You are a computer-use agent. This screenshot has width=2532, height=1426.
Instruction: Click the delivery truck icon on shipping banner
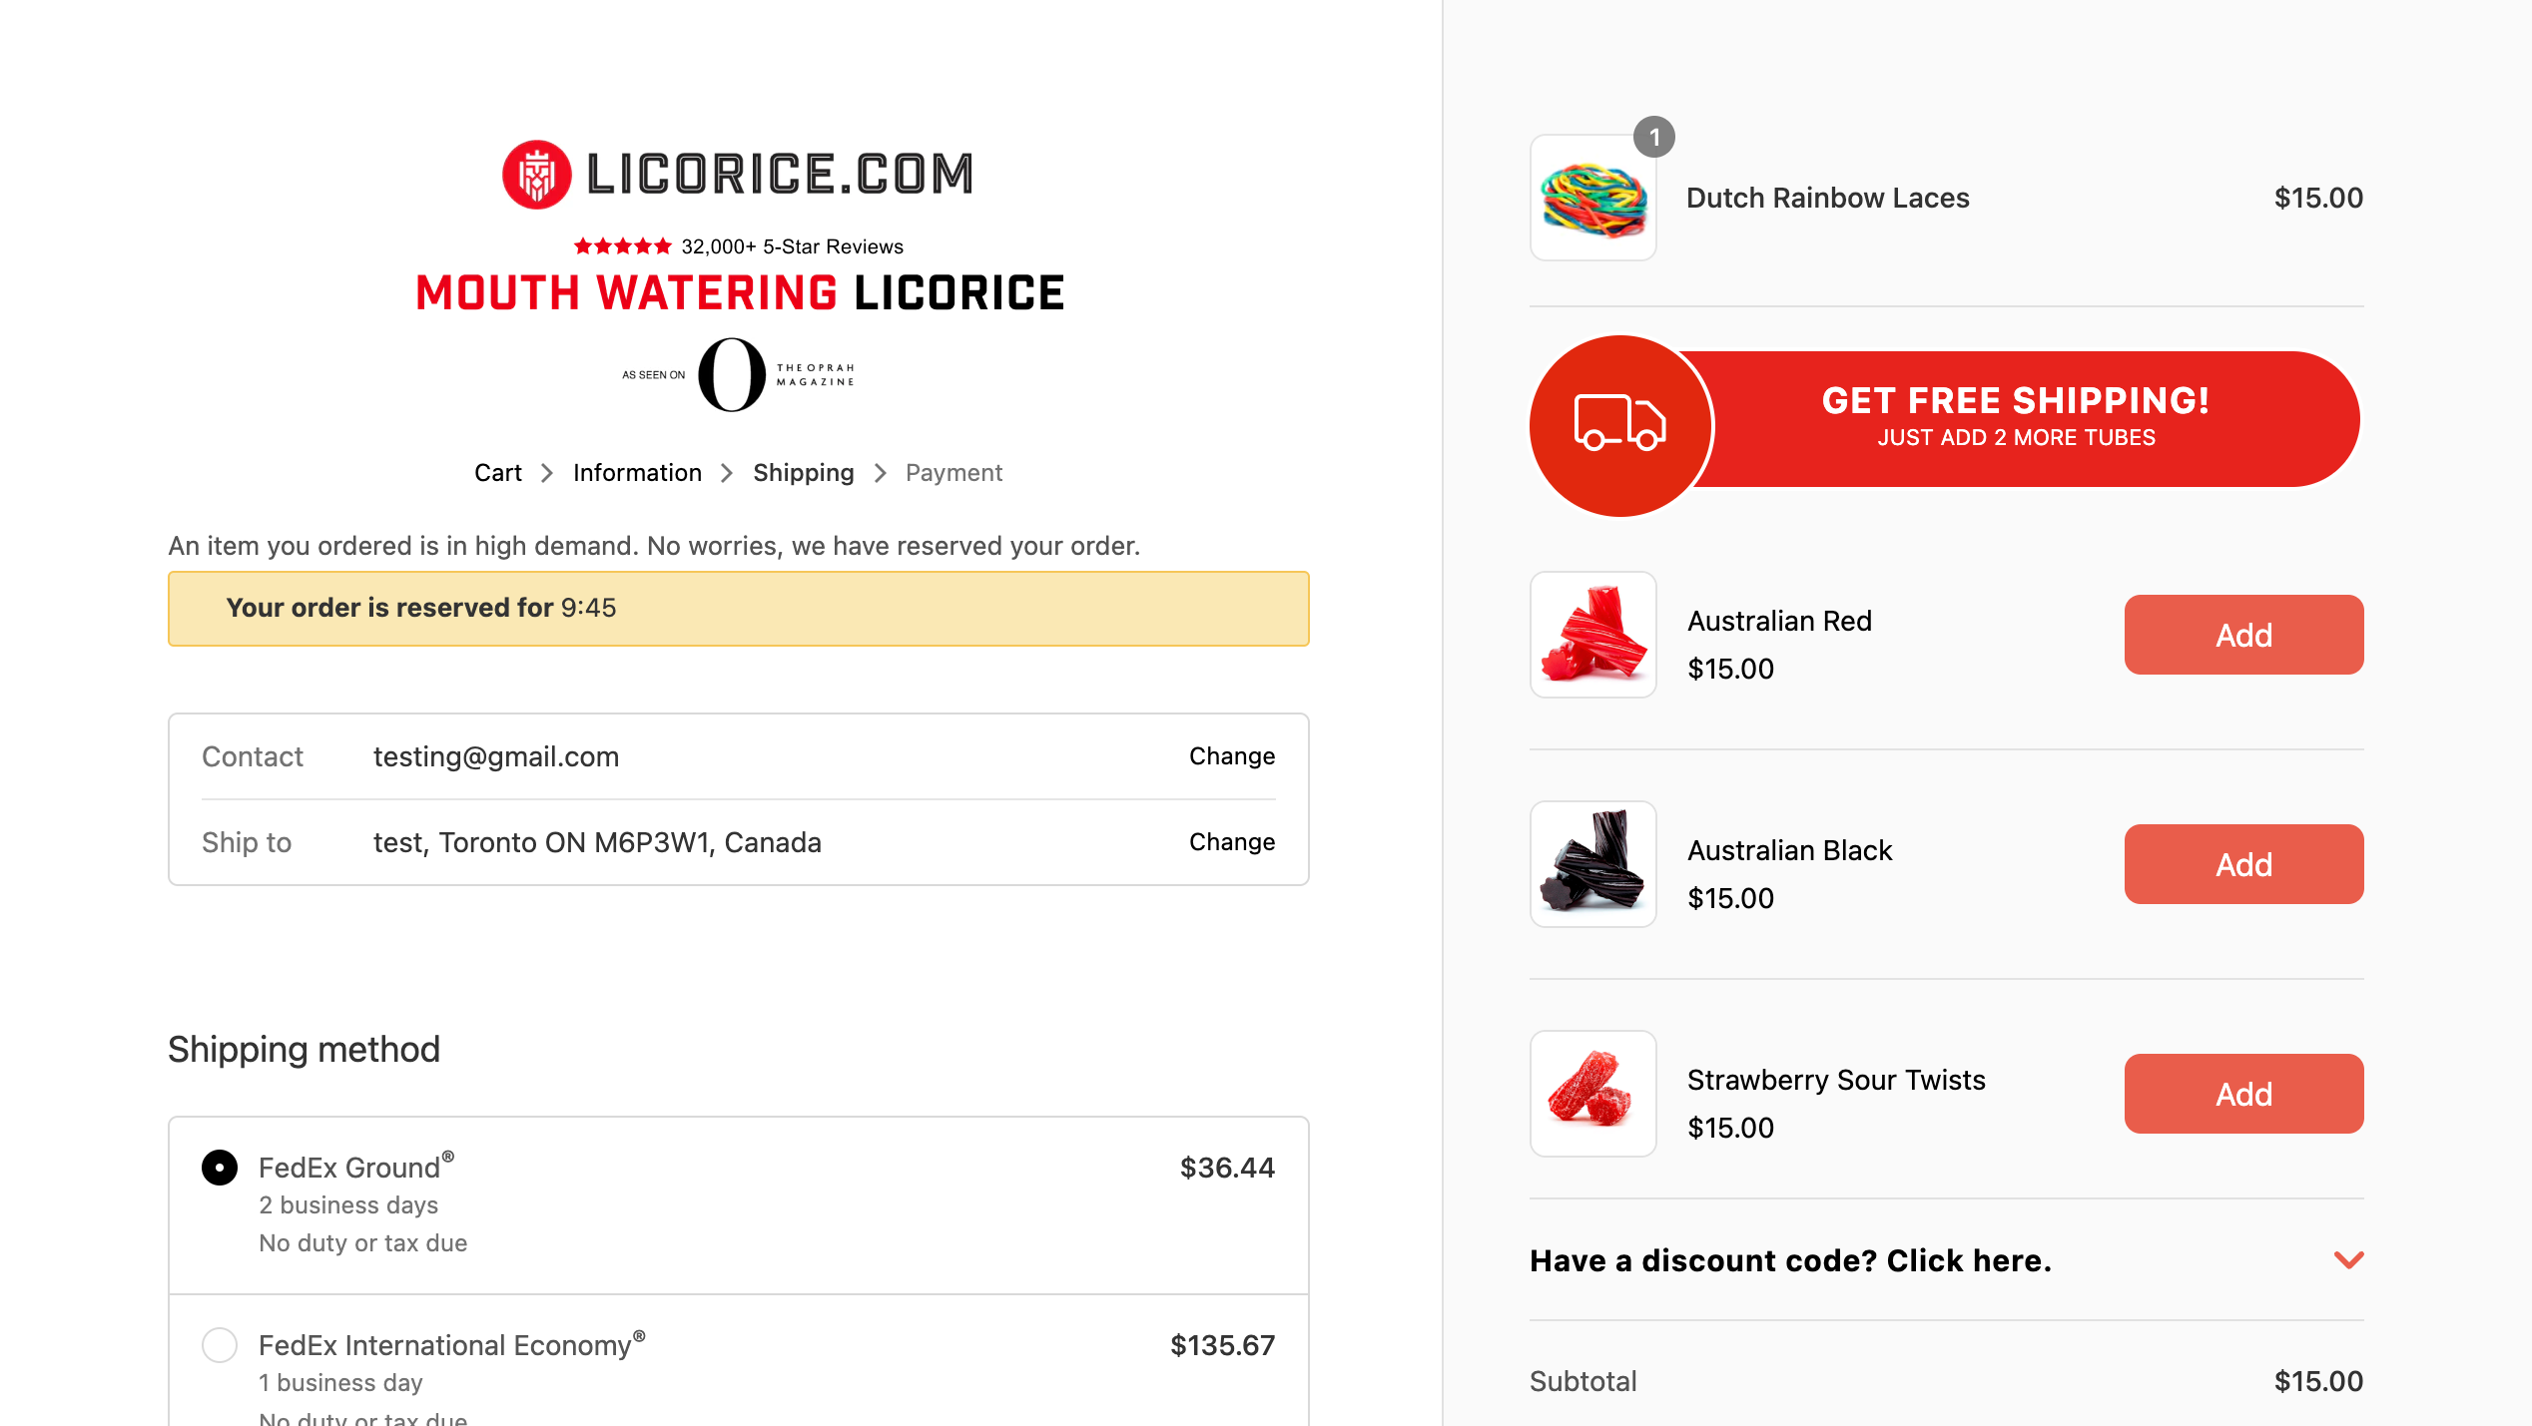pos(1620,423)
